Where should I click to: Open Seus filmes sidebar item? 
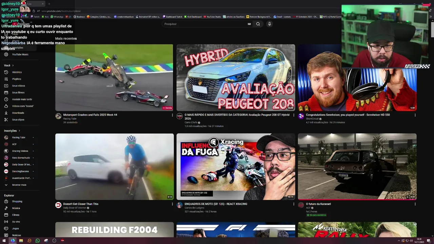18,93
